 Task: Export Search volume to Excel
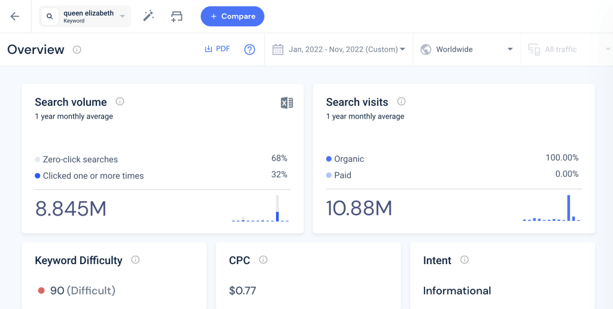[x=287, y=103]
